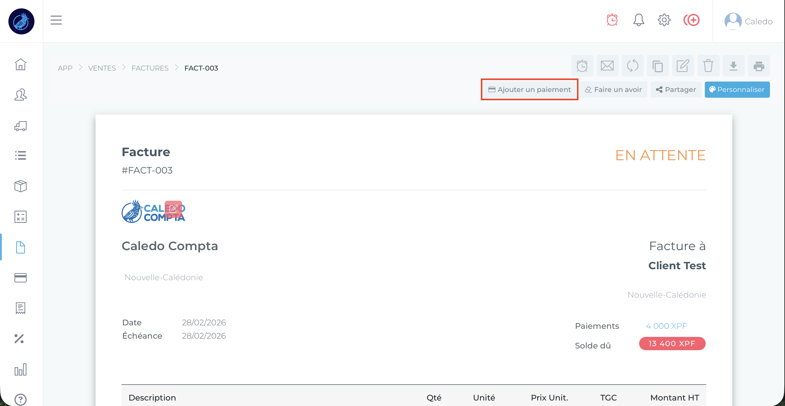Print the invoice using printer icon
This screenshot has width=785, height=406.
[758, 66]
